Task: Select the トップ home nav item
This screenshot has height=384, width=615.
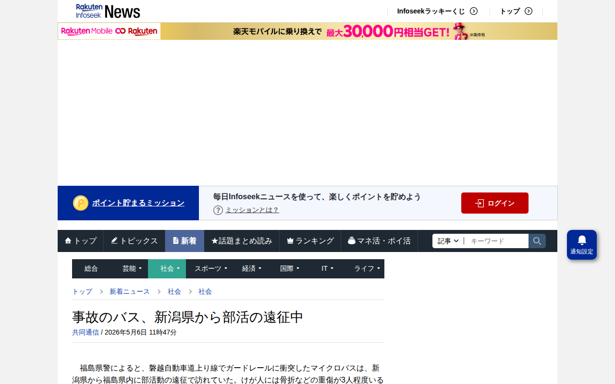Action: pos(81,241)
